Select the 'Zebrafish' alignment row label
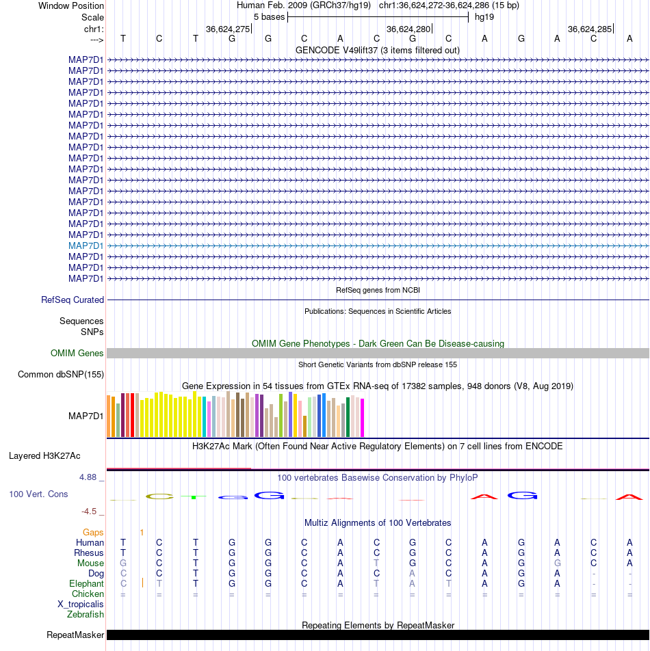The image size is (650, 651). (x=85, y=614)
